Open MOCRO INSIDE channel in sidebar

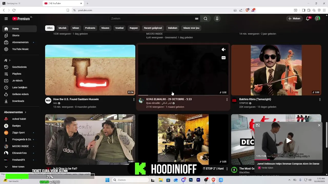19,146
